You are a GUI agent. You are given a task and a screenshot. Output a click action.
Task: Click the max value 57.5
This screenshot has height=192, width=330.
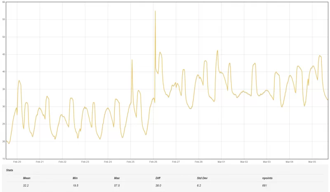pos(117,186)
